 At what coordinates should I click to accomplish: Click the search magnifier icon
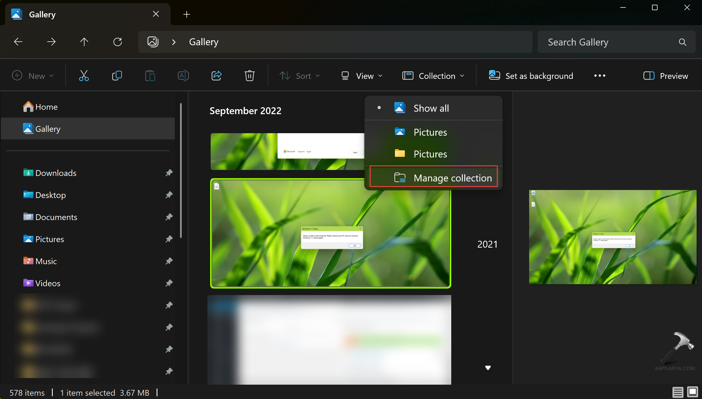(682, 42)
